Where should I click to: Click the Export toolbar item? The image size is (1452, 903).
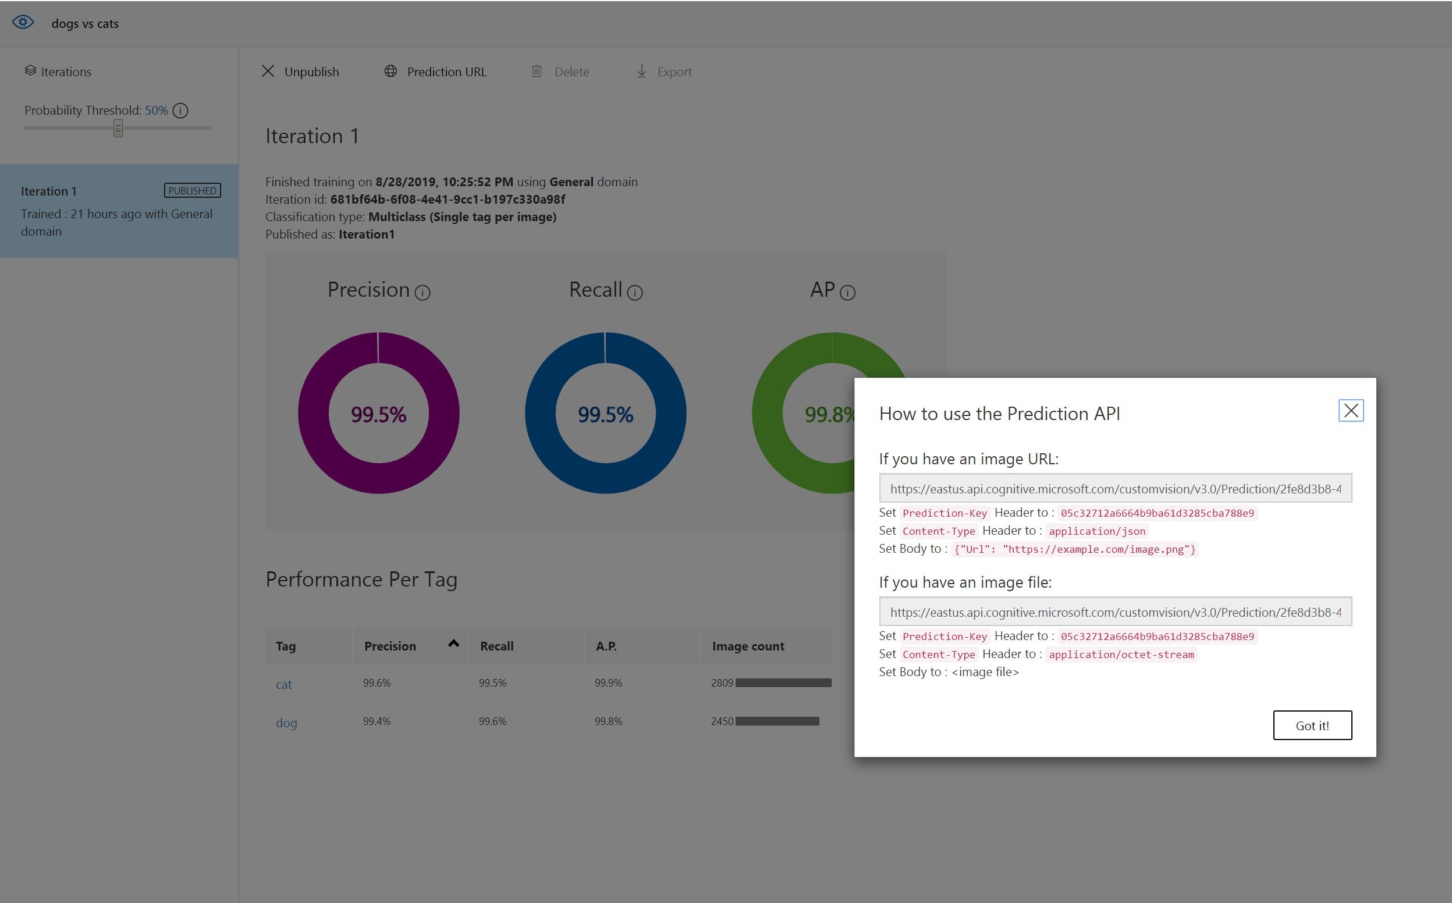pos(663,72)
